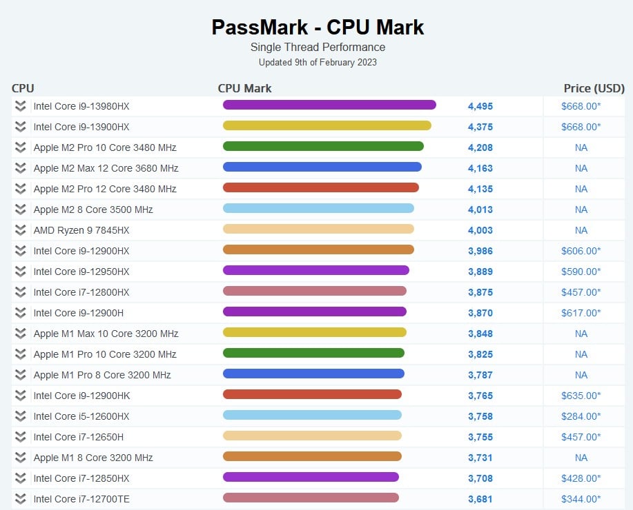Expand the chevron beside Intel Core i7-12700TE
The width and height of the screenshot is (633, 510).
coord(20,499)
